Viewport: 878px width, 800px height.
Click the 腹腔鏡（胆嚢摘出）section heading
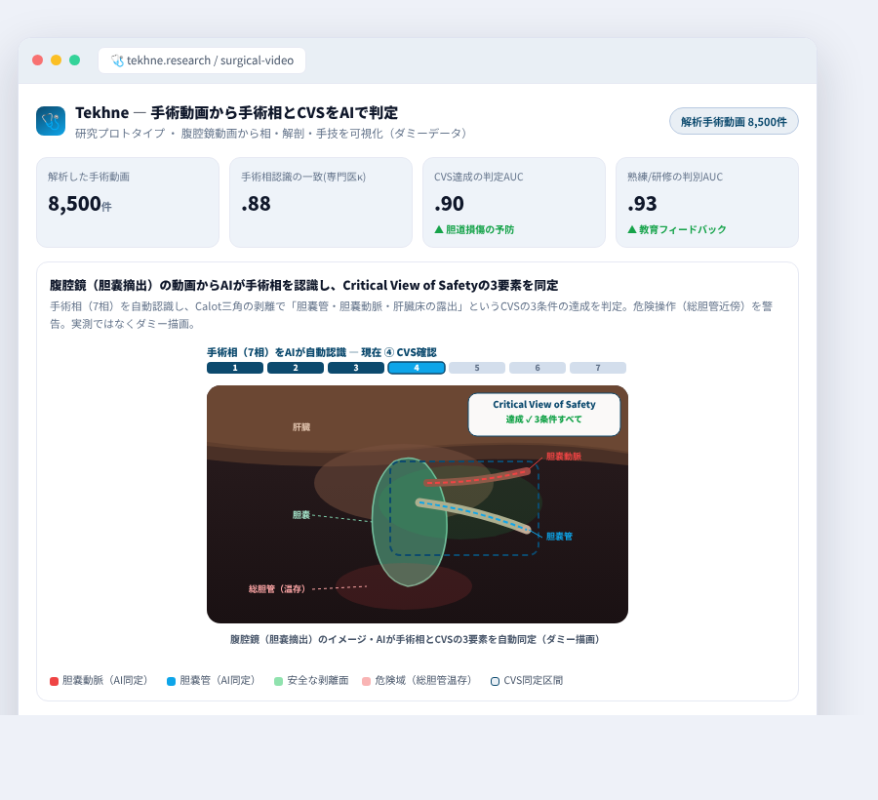304,286
